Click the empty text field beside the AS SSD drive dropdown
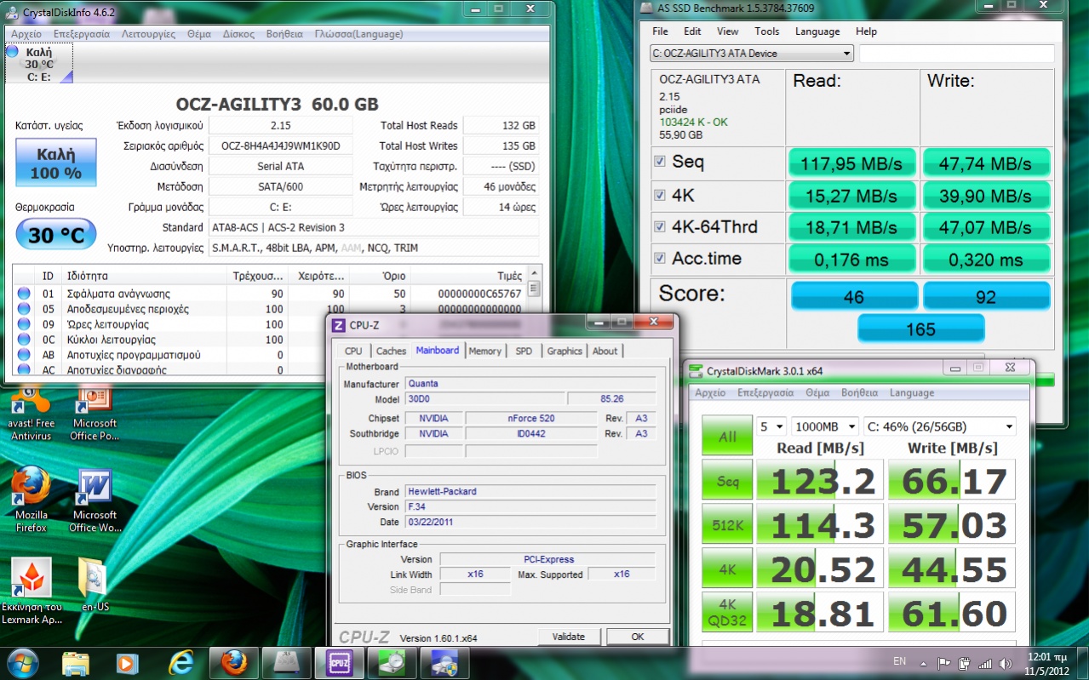The image size is (1089, 680). tap(956, 54)
